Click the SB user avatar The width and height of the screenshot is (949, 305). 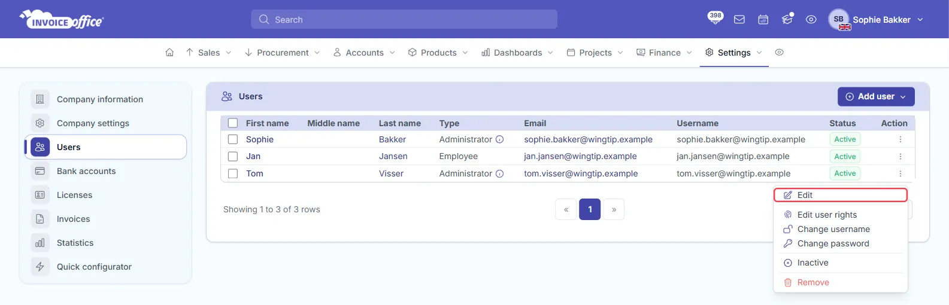coord(839,19)
